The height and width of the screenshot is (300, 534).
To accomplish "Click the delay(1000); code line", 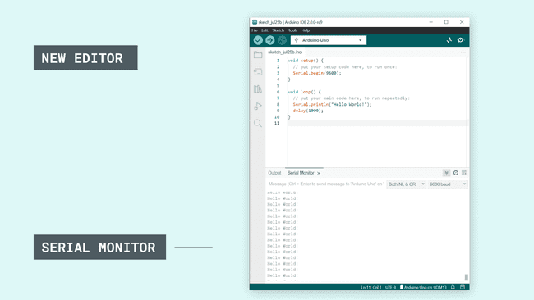I will tap(308, 111).
